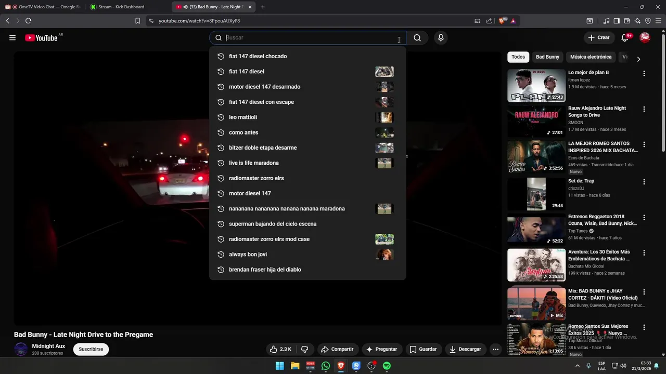Image resolution: width=666 pixels, height=374 pixels.
Task: Save video with Guardar button
Action: coord(423,349)
